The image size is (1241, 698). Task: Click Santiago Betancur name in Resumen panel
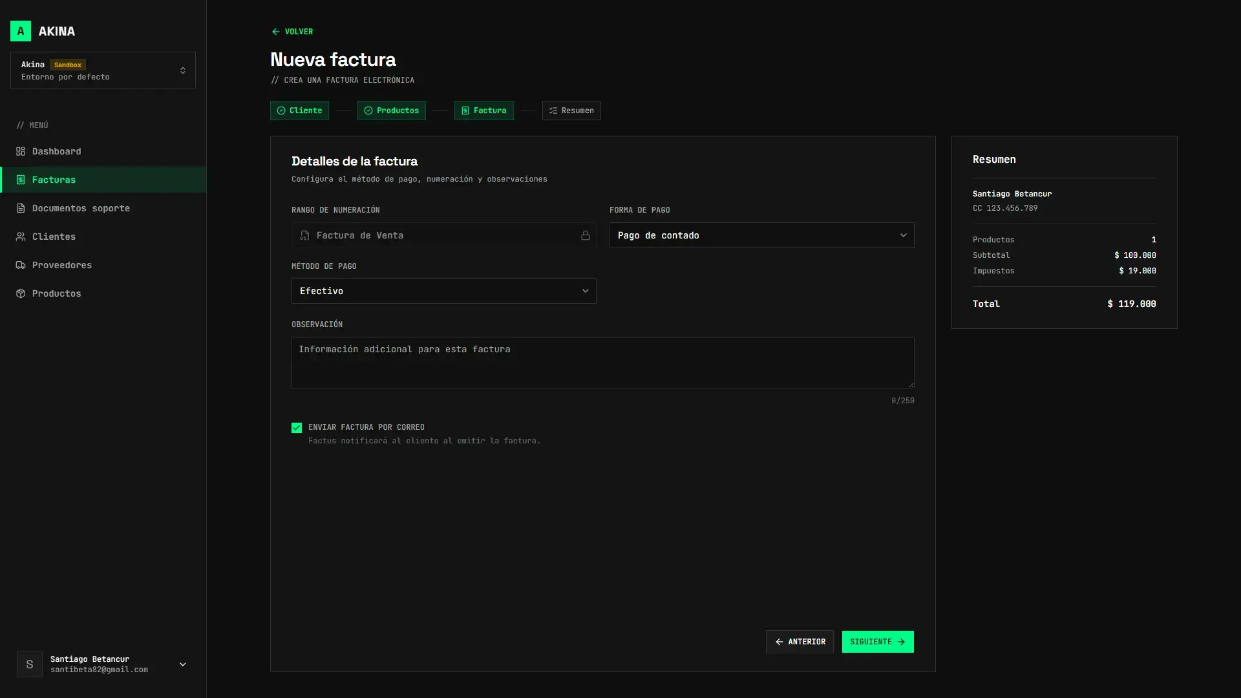(x=1012, y=194)
